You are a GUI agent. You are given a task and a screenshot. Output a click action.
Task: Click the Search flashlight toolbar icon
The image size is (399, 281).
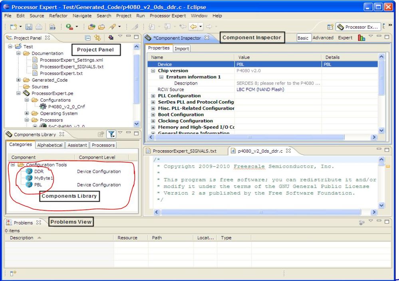click(113, 26)
